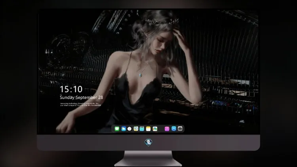Click the empty gap between Photos and Music
The image size is (297, 167).
(161, 129)
